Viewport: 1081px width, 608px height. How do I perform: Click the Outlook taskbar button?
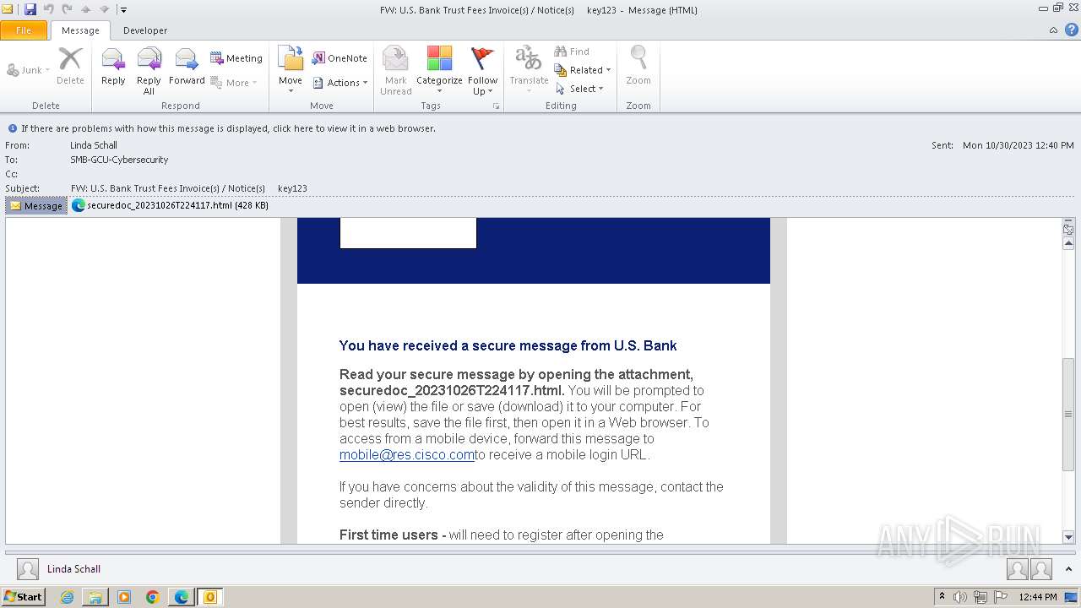pos(210,597)
